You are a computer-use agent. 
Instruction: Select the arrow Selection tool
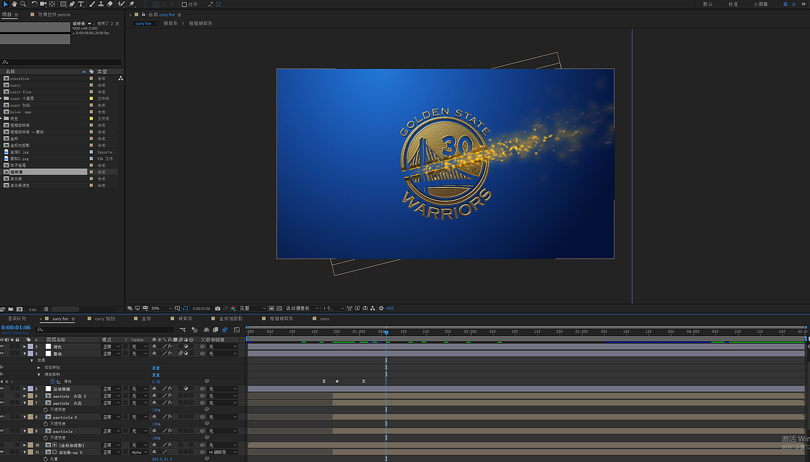[x=6, y=4]
